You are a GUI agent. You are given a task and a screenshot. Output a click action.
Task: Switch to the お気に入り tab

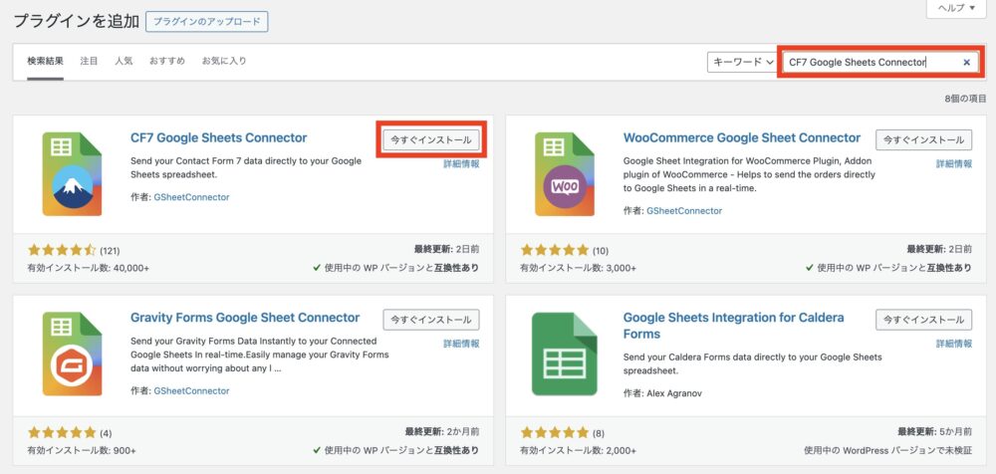coord(224,61)
